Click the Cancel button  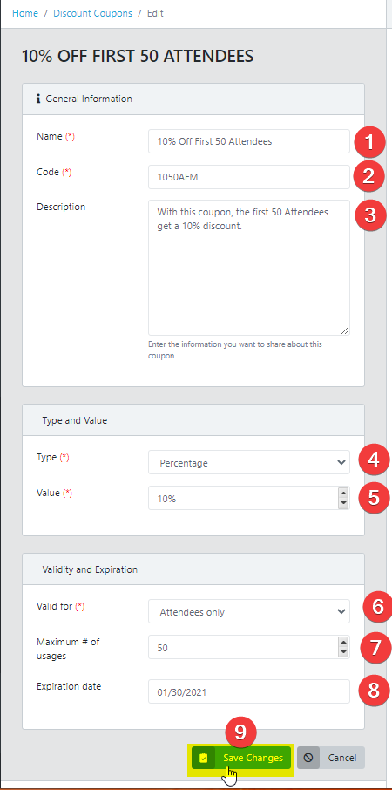(331, 758)
